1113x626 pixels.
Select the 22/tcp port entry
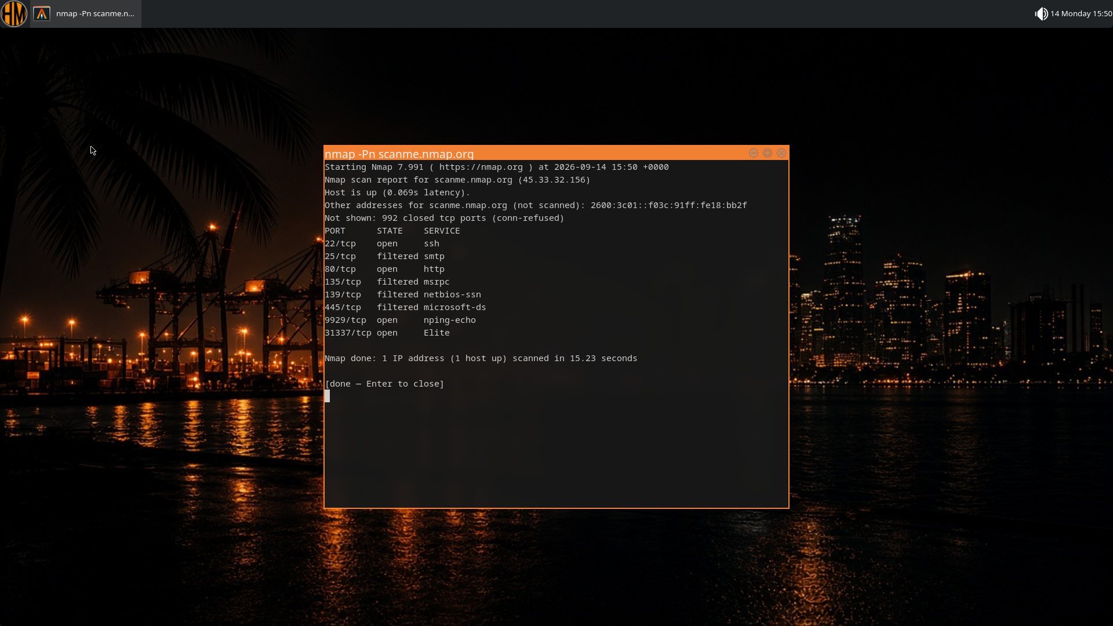[x=340, y=243]
